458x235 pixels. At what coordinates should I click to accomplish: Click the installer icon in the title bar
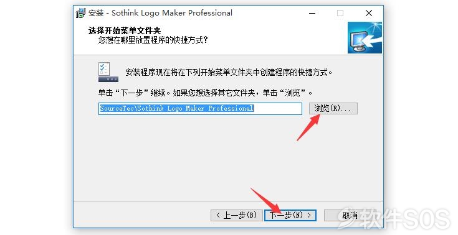click(x=80, y=13)
